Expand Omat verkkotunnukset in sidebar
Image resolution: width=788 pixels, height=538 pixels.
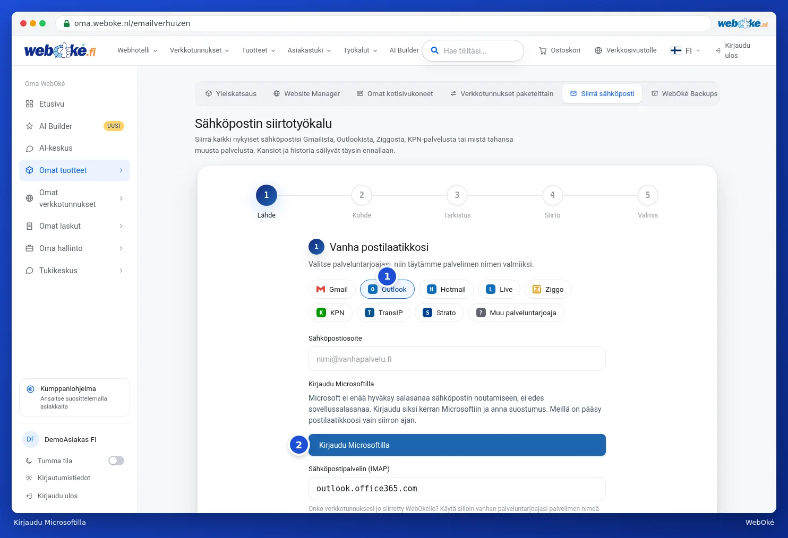coord(74,198)
